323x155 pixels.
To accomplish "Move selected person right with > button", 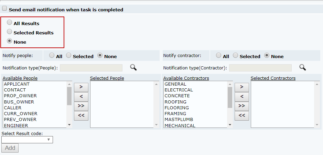I will [x=81, y=87].
